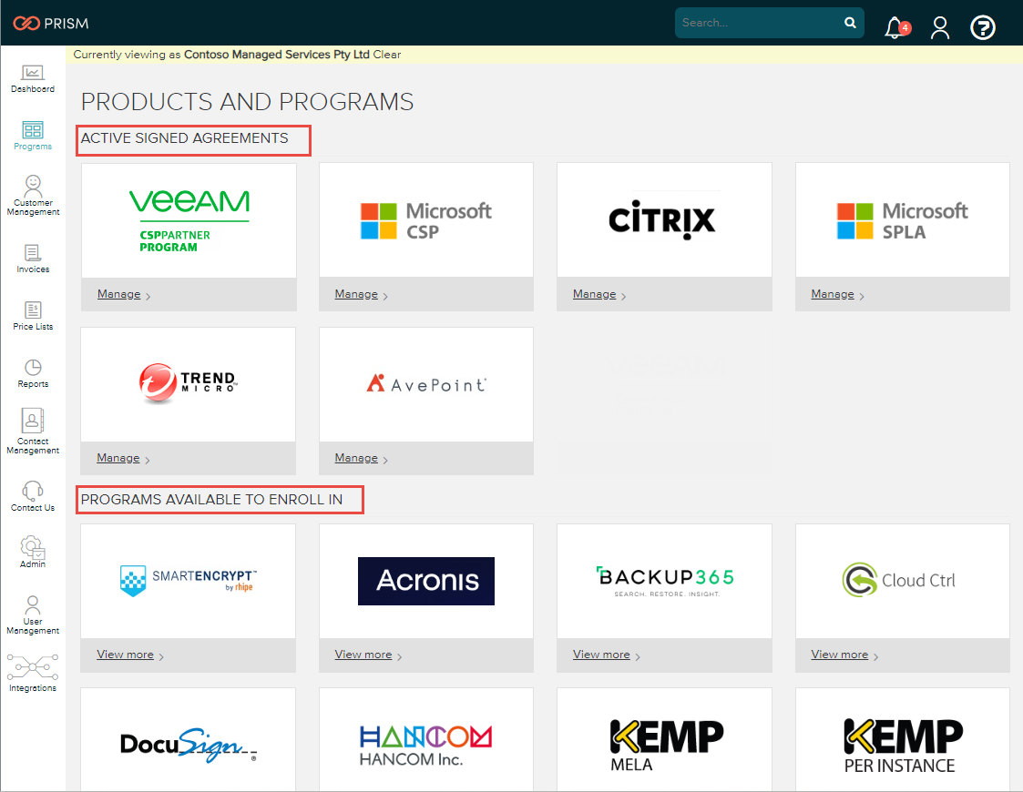Click the help question mark icon
This screenshot has width=1023, height=792.
pos(982,27)
